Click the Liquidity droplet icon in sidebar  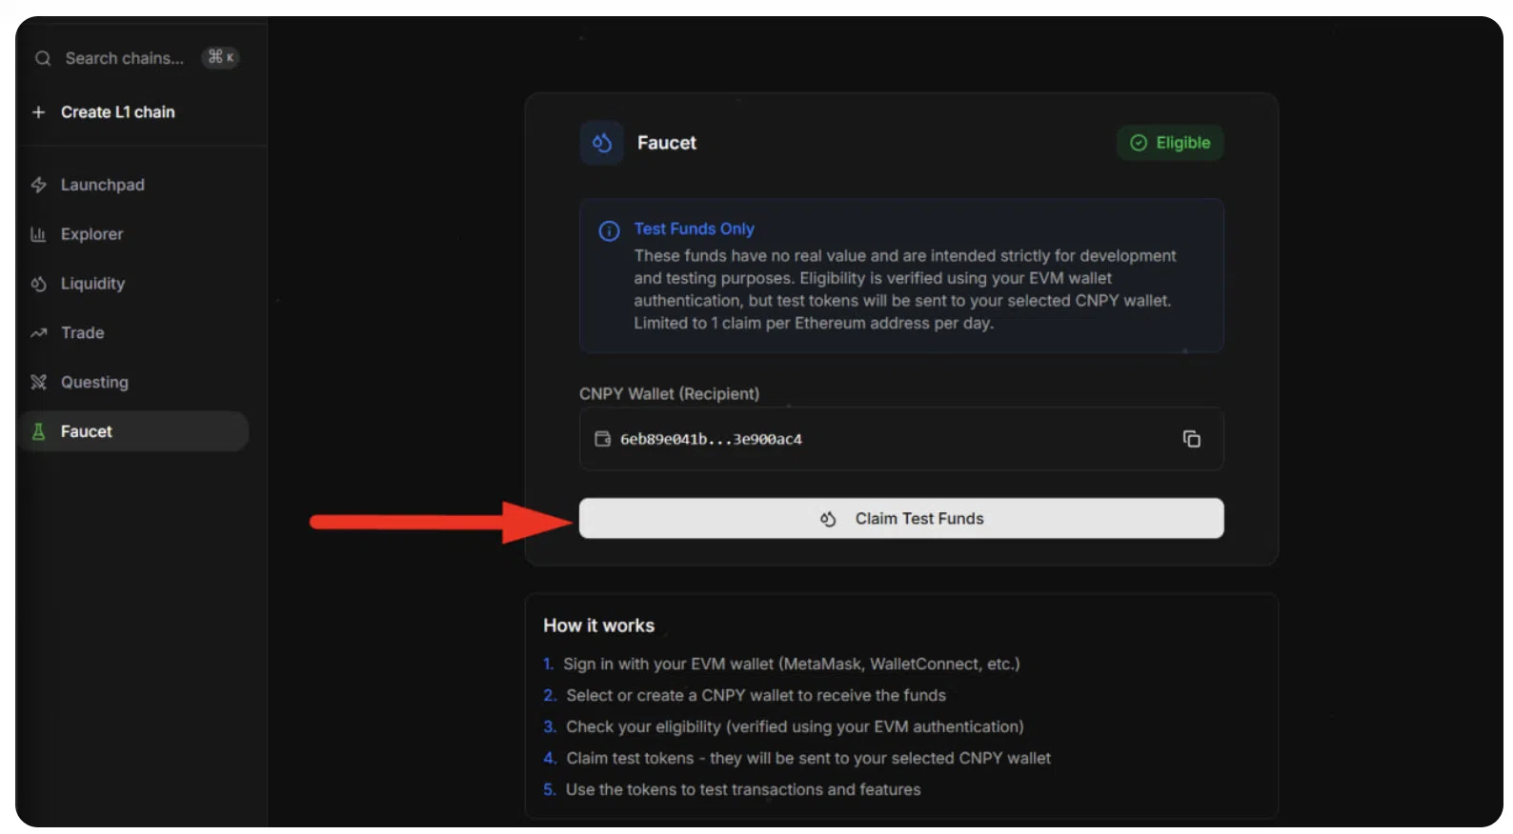coord(39,284)
